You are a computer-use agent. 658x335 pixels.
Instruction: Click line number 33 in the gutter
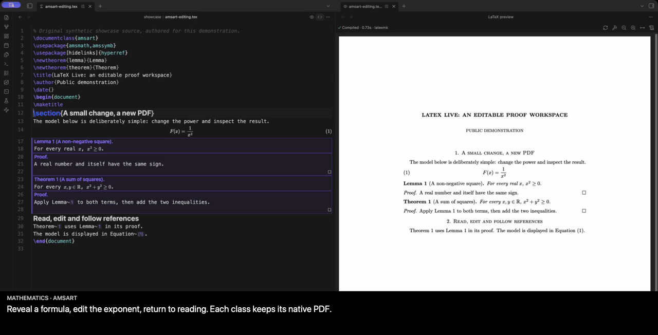coord(21,249)
